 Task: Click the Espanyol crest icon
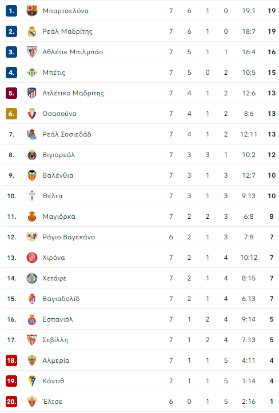coord(32,319)
